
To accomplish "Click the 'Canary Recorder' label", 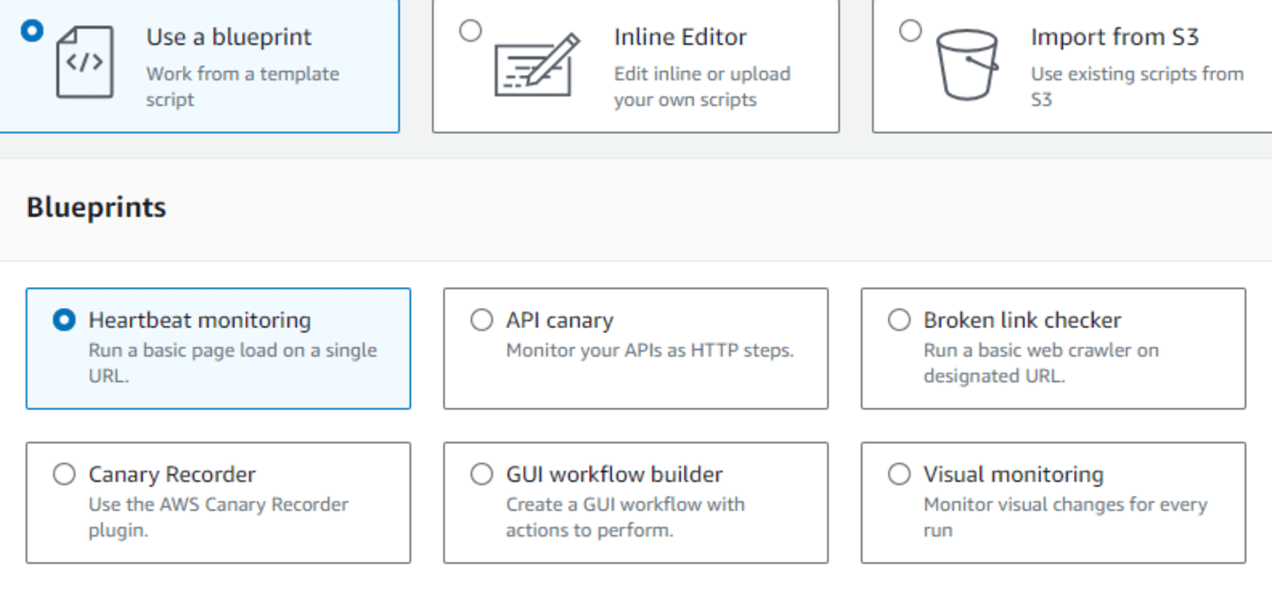I will pos(172,474).
